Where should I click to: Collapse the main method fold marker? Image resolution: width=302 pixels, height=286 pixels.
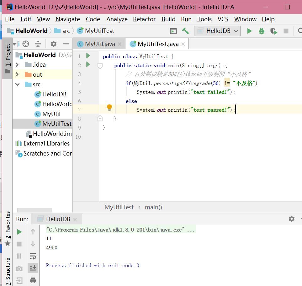(x=100, y=65)
